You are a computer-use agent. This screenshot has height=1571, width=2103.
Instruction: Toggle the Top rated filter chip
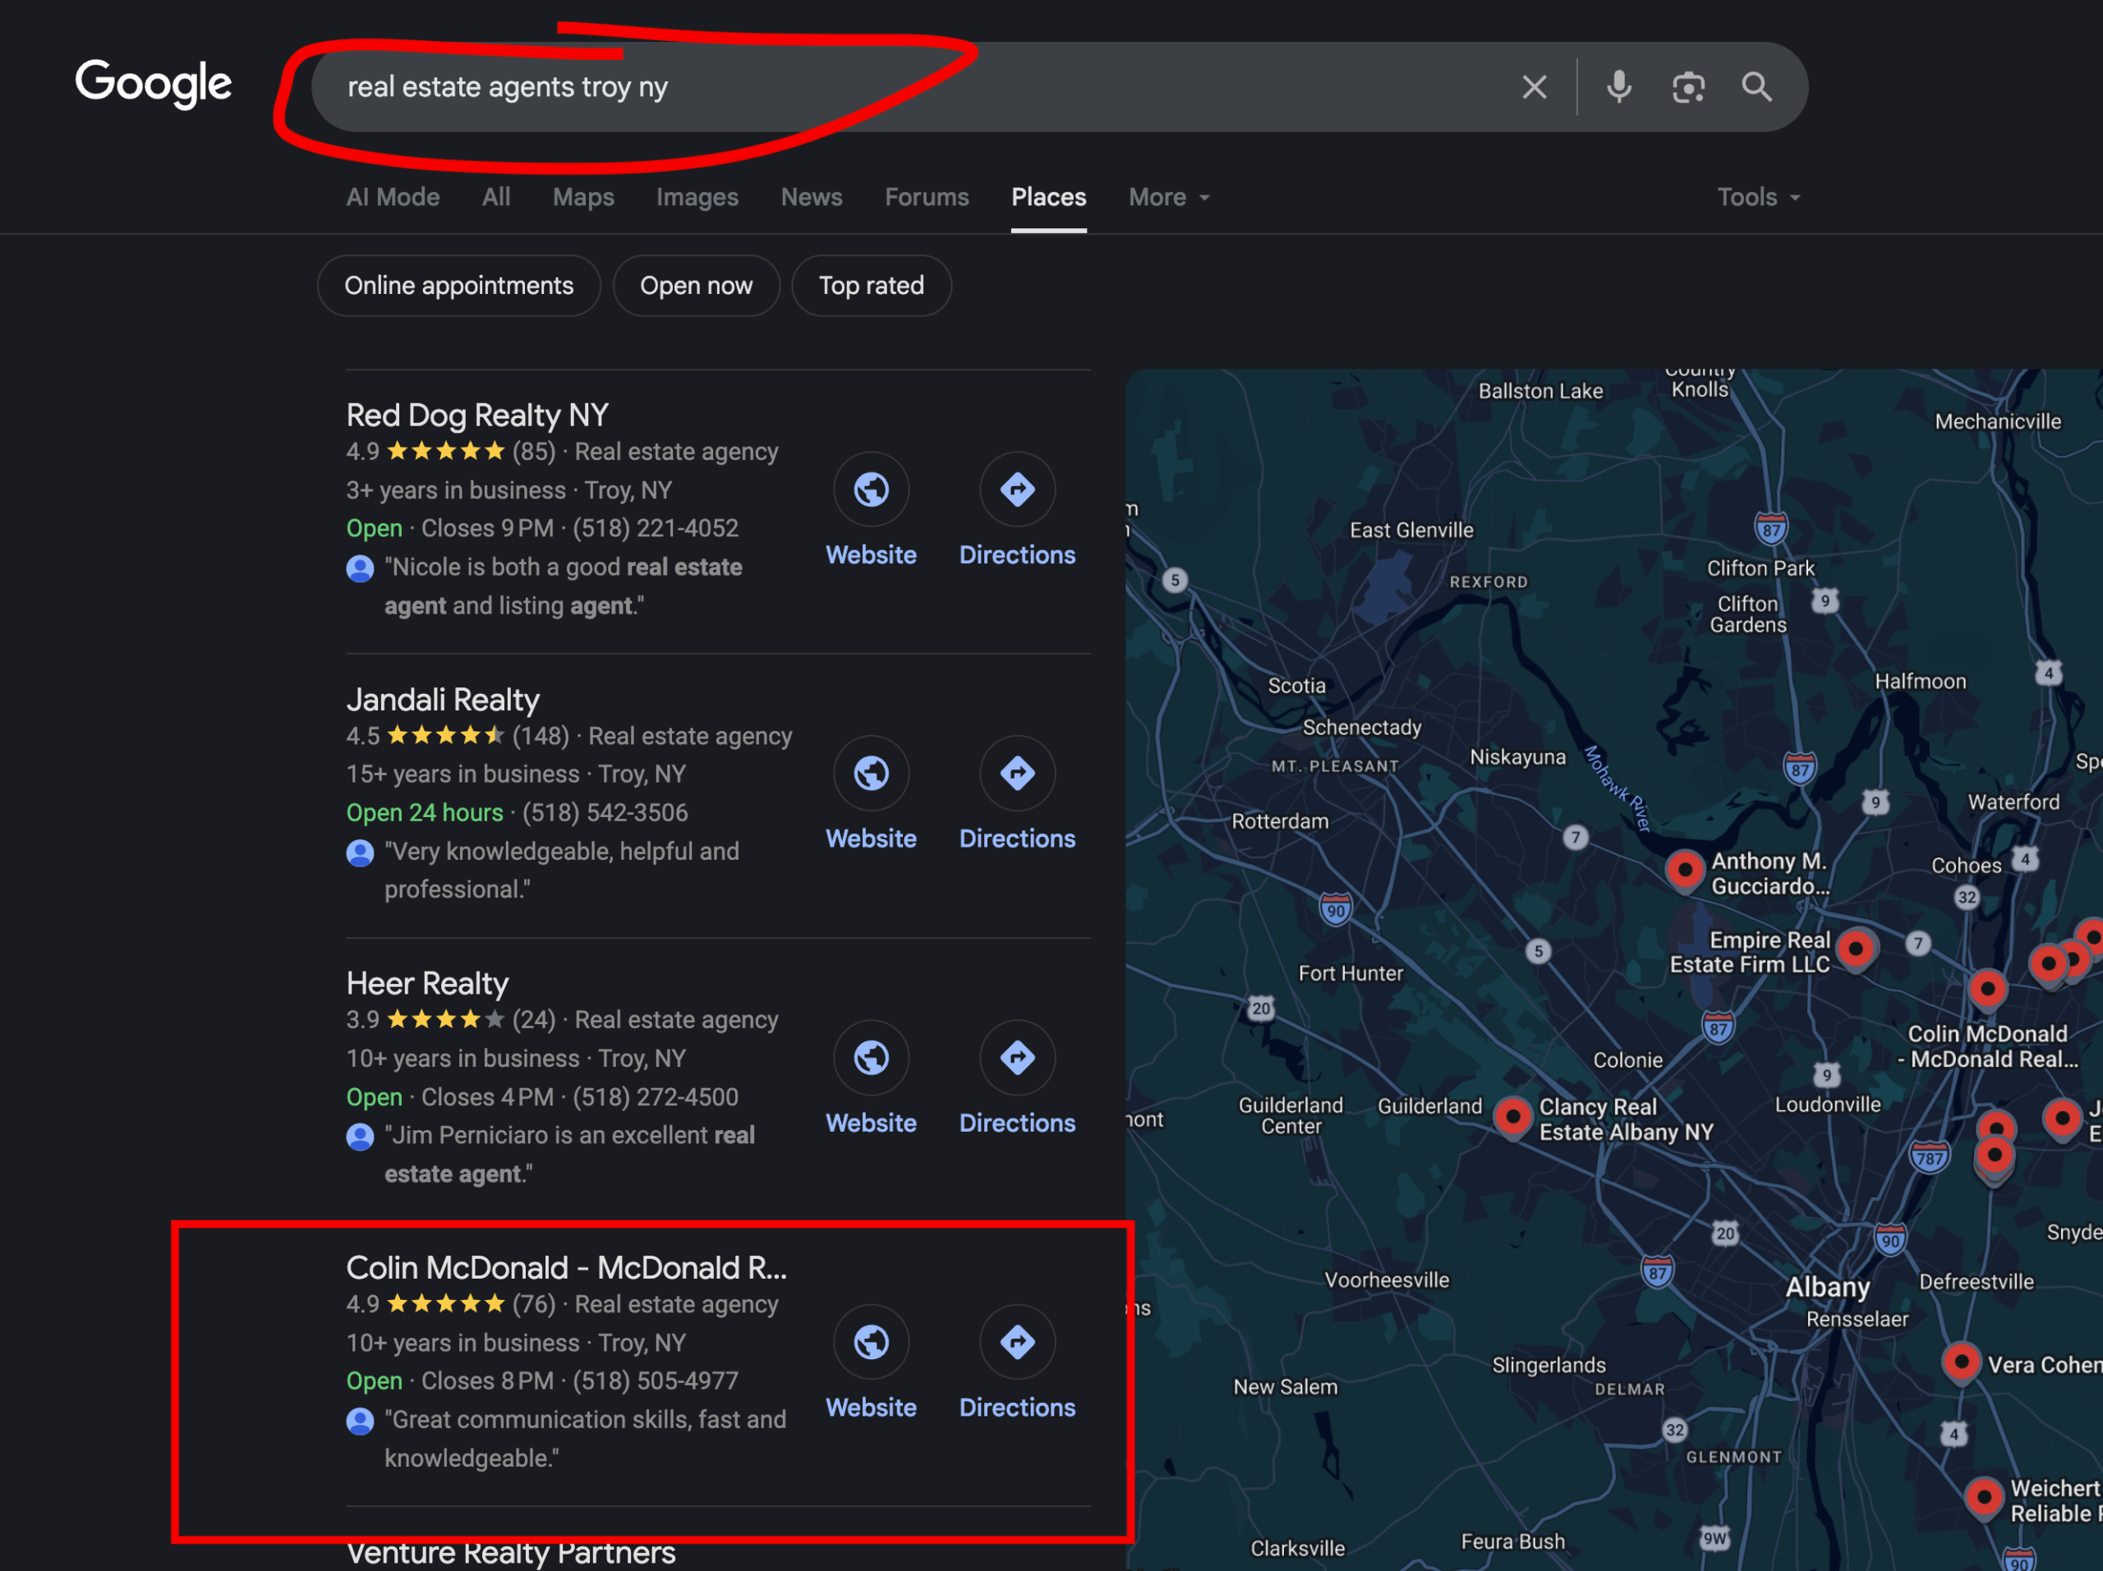[x=871, y=285]
